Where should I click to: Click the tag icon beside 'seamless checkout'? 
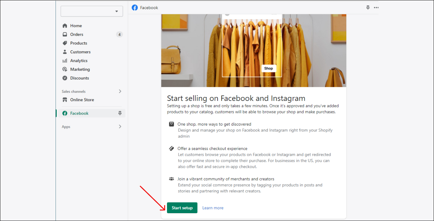171,148
